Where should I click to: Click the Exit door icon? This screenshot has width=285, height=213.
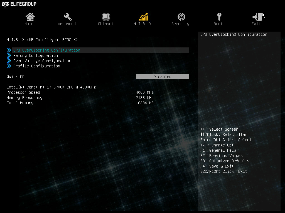tap(257, 17)
